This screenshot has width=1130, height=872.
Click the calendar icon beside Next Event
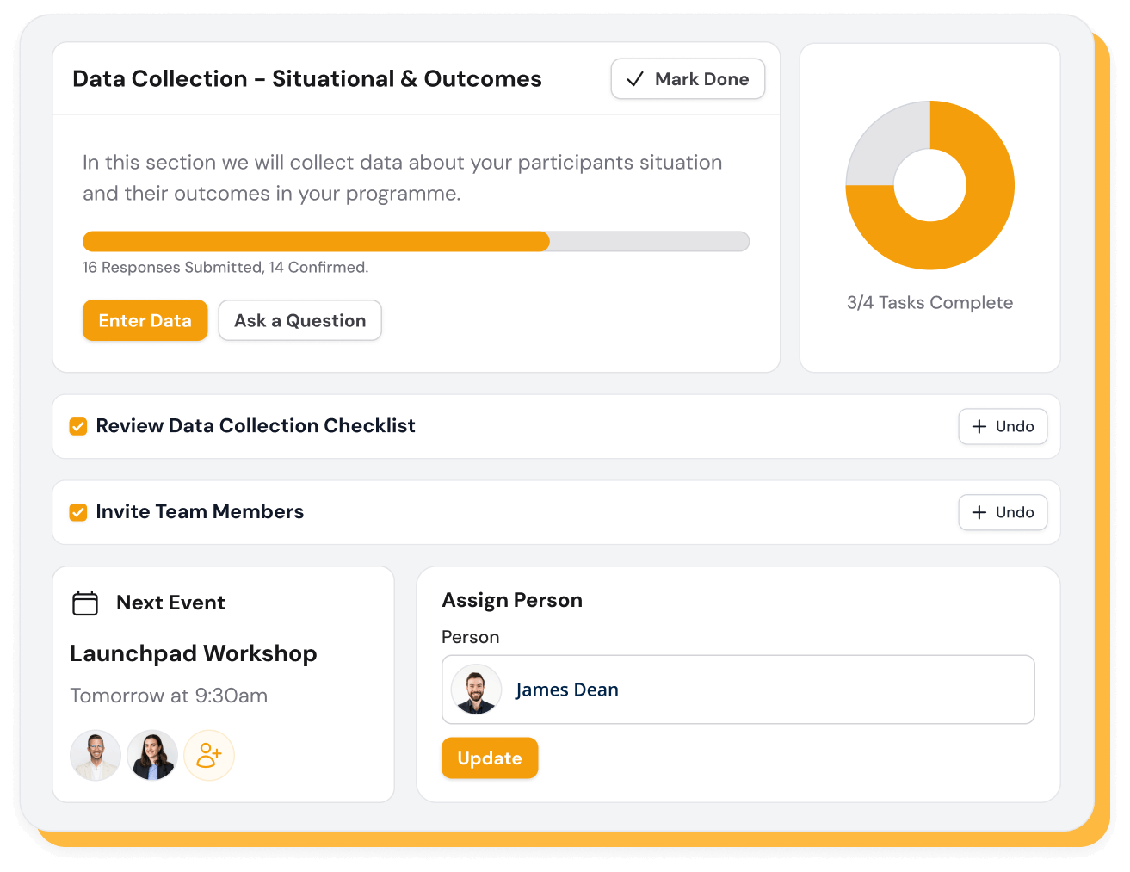click(84, 603)
